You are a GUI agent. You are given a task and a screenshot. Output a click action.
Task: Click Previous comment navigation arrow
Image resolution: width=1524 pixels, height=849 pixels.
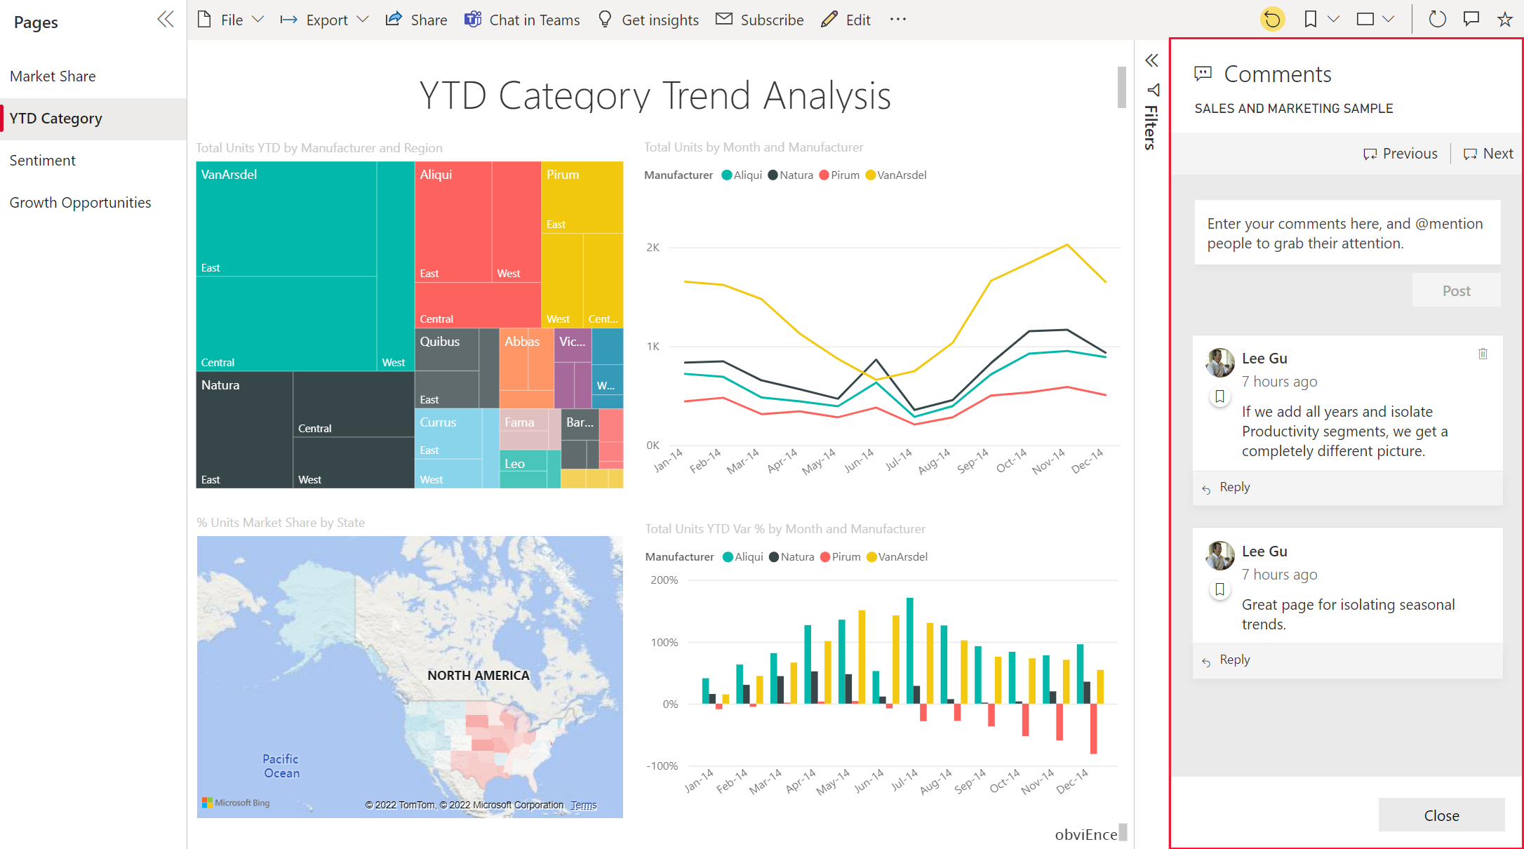click(1398, 154)
